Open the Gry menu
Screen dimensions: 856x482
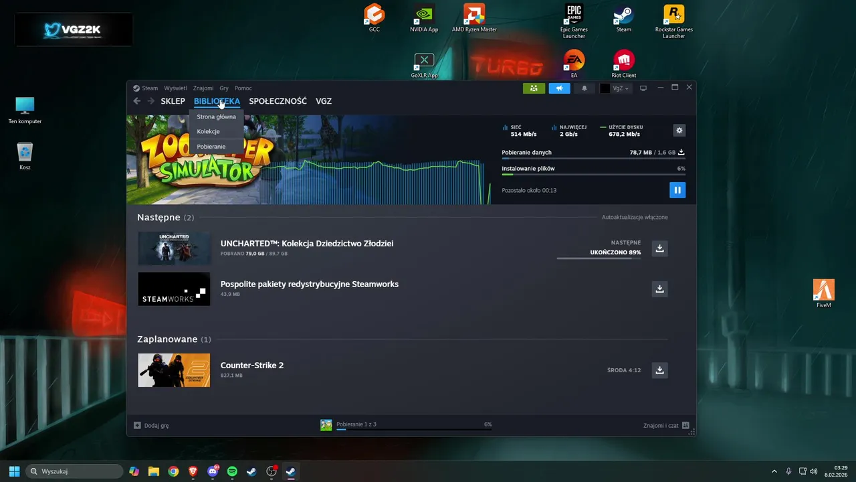tap(224, 88)
